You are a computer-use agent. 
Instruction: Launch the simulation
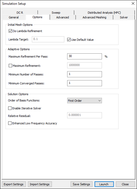(104, 184)
